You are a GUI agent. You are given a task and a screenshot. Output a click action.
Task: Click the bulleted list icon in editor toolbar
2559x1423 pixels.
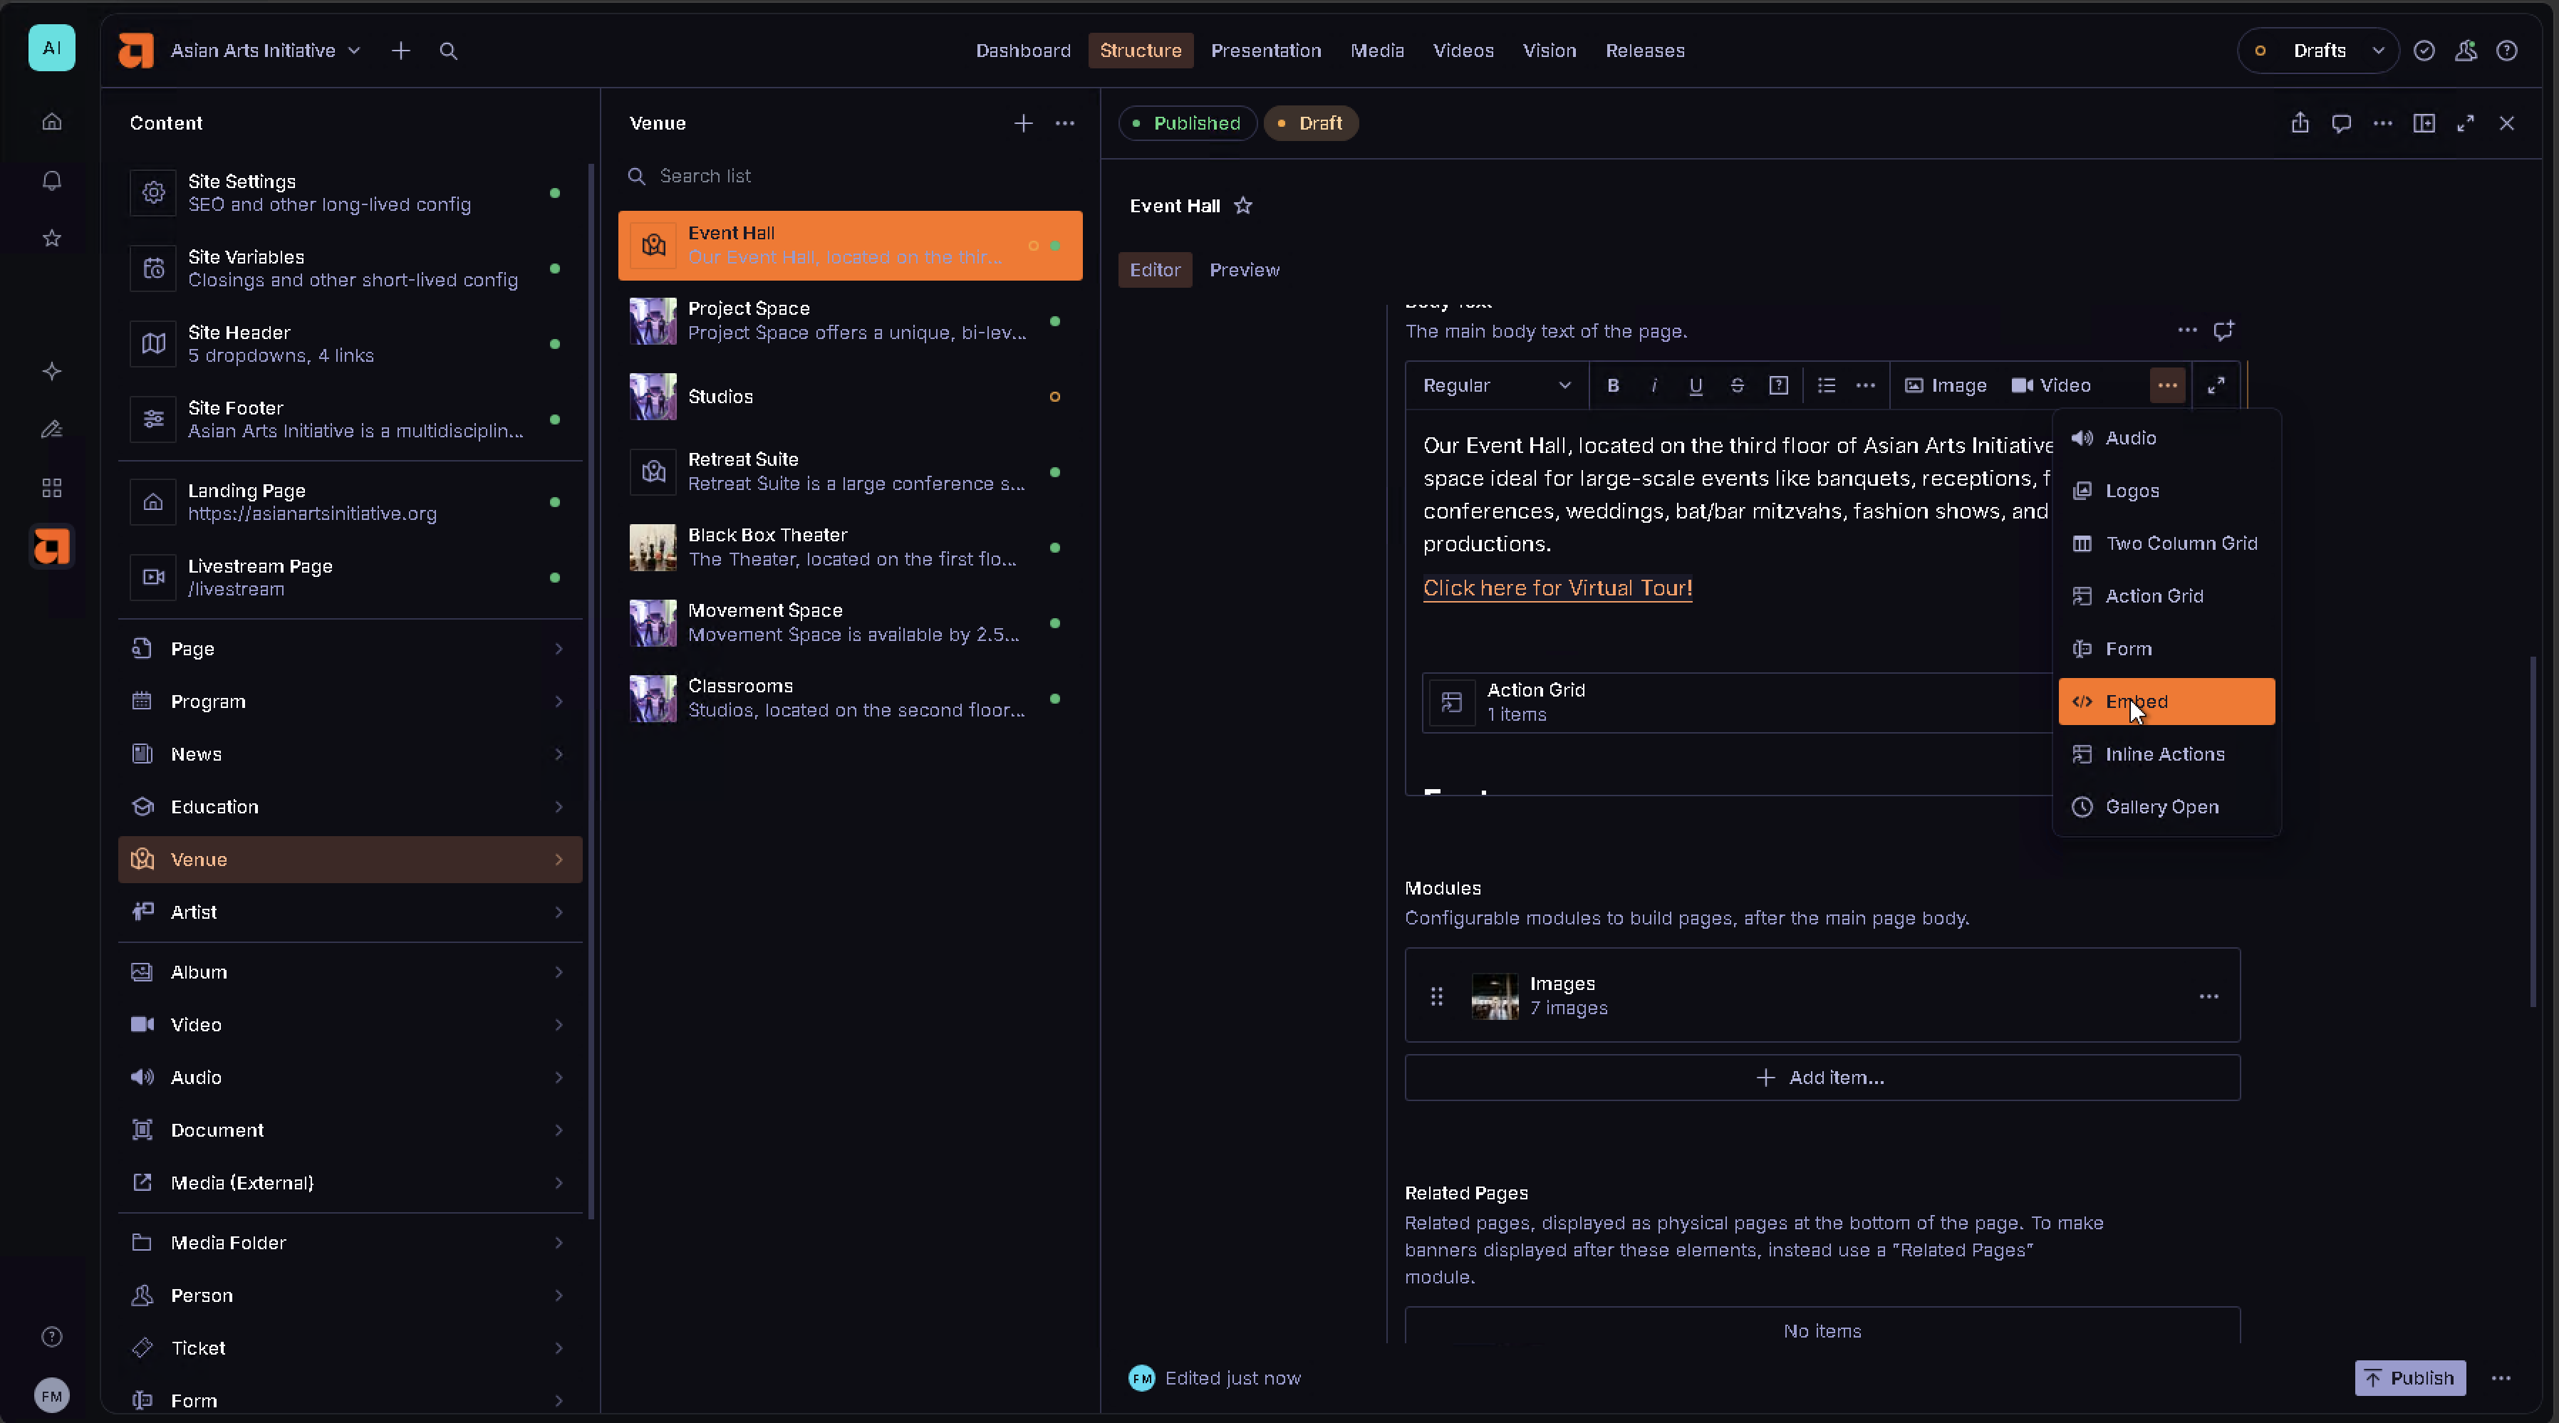pos(1826,385)
